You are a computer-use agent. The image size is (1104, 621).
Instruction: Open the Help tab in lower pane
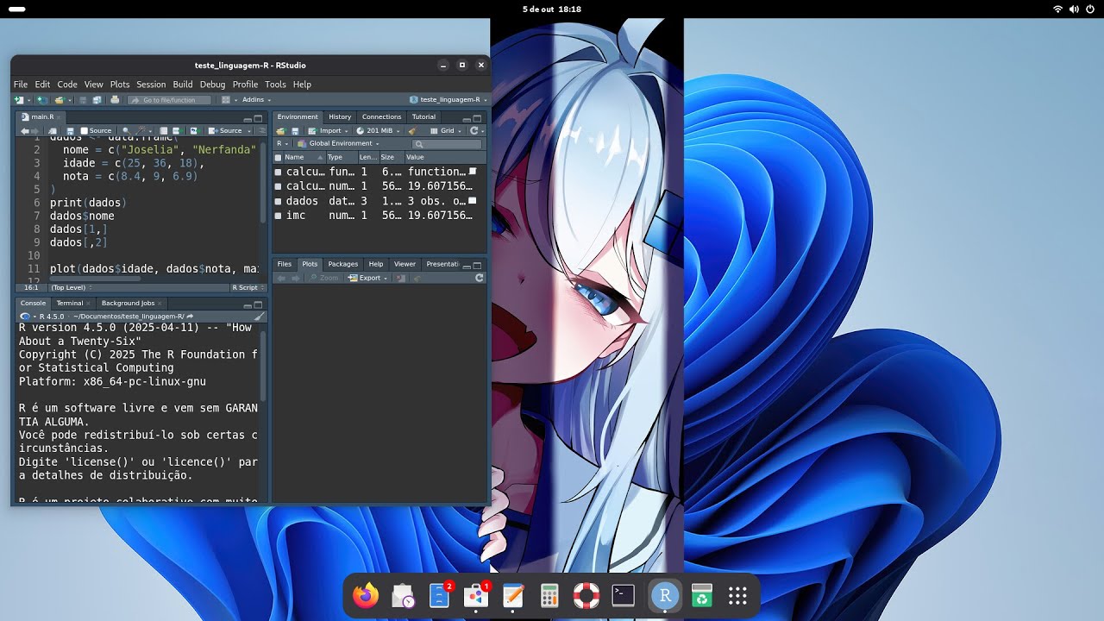[376, 264]
